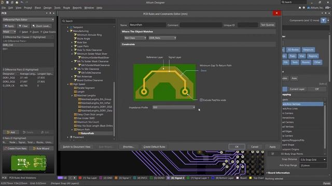Collapse the Matched Lengths tree node
This screenshot has width=332, height=186.
(x=72, y=96)
